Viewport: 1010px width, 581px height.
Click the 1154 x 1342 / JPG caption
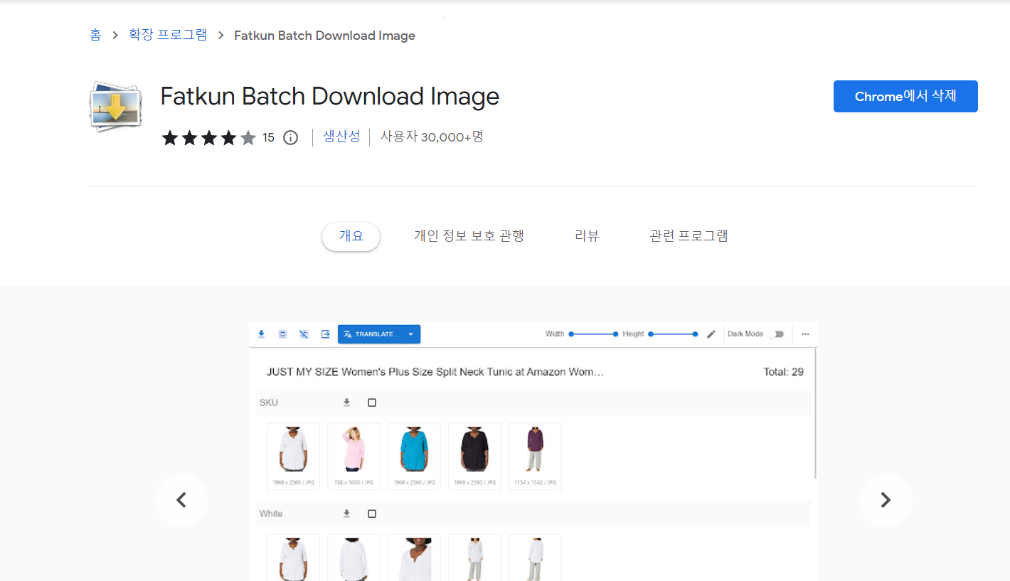(x=535, y=484)
